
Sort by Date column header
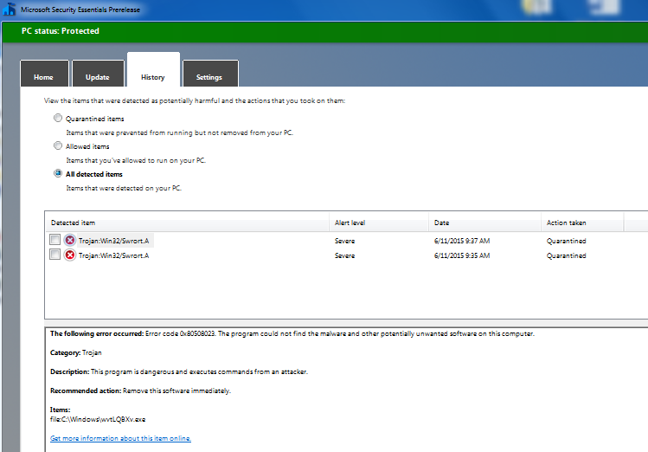click(484, 223)
